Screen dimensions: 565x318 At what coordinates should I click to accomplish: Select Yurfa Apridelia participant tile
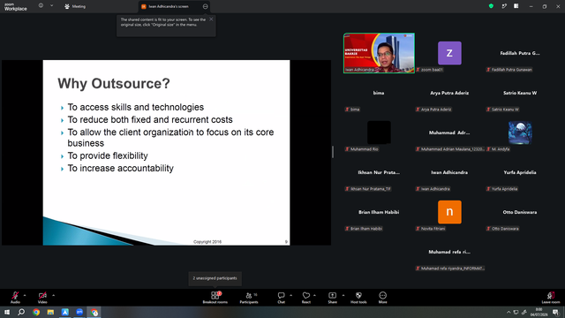[x=520, y=172]
